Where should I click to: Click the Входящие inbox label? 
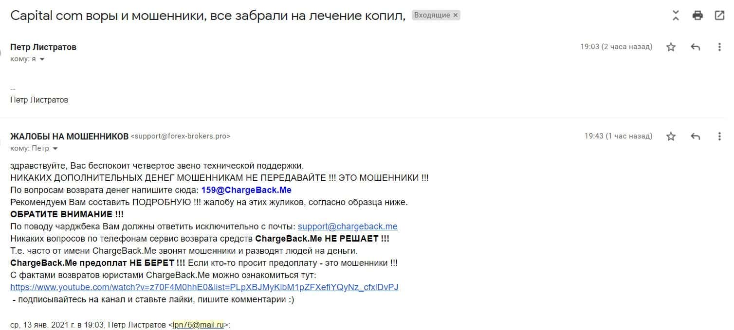click(432, 15)
